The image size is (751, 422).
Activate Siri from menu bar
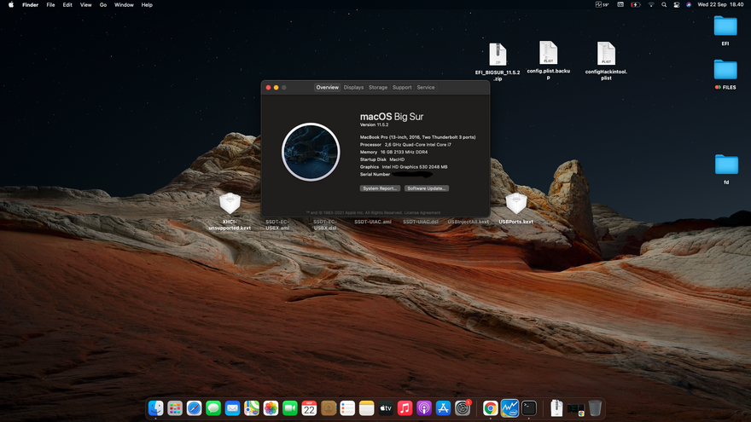tap(689, 5)
